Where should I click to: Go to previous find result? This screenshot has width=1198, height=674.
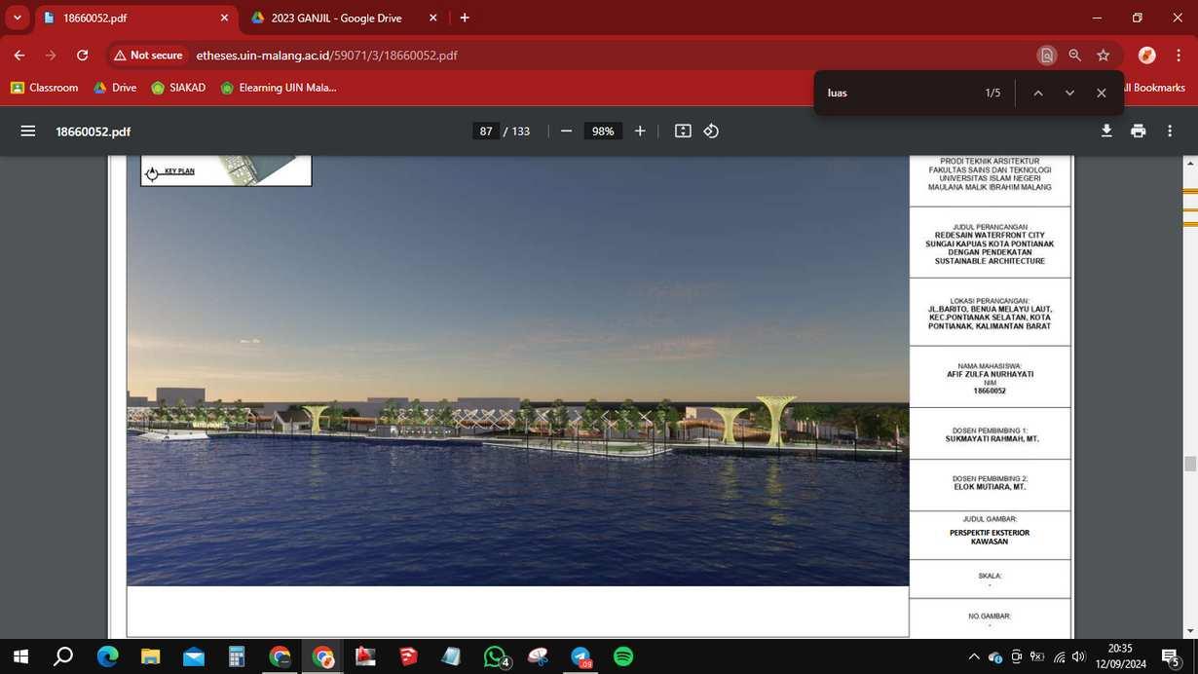[1038, 94]
